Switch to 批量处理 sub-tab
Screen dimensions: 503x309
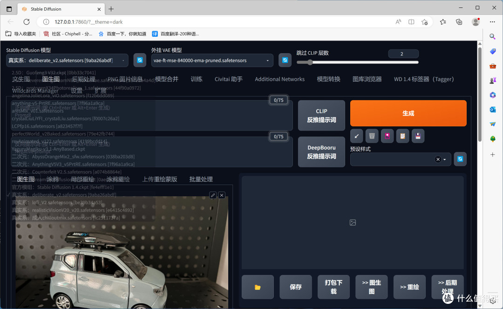click(x=201, y=179)
